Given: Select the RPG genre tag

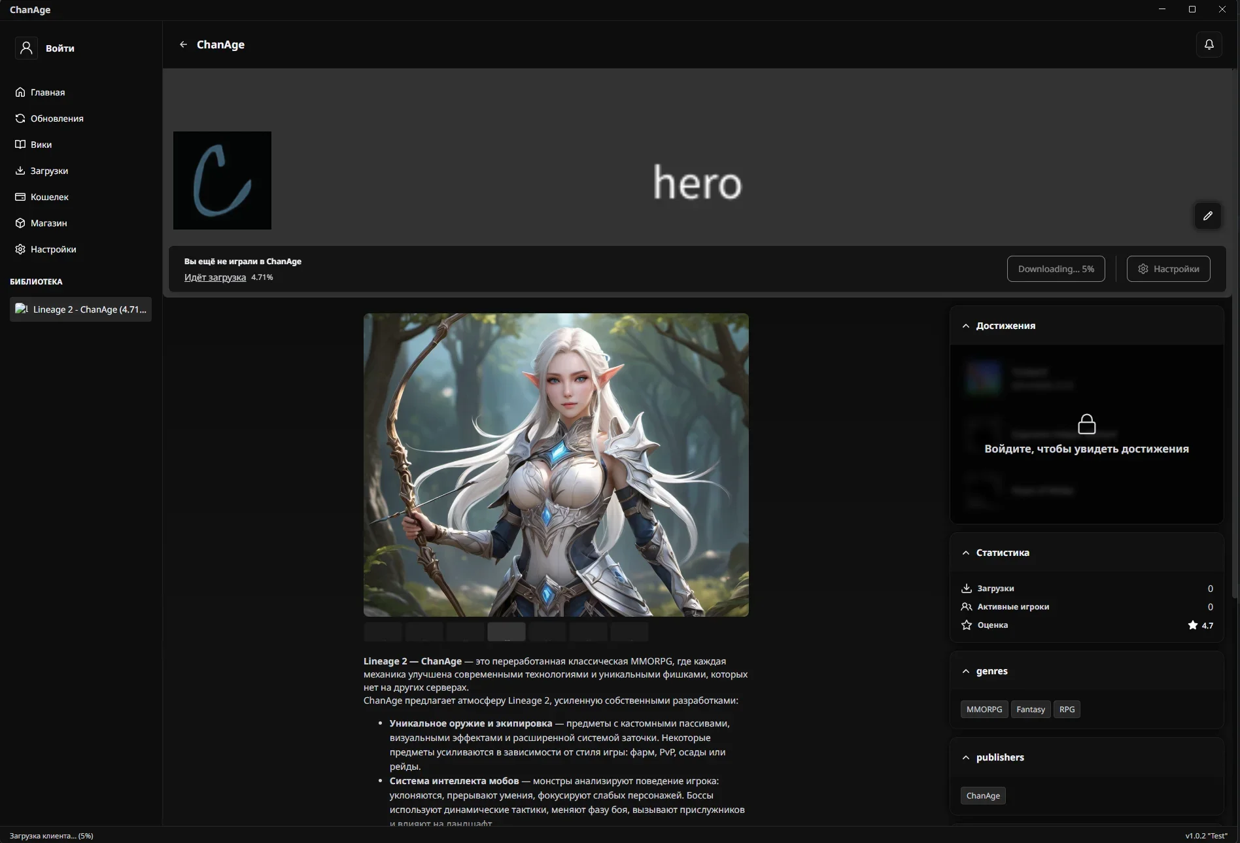Looking at the screenshot, I should (x=1067, y=710).
